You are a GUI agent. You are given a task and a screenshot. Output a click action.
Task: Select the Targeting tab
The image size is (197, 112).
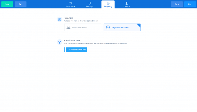(108, 4)
